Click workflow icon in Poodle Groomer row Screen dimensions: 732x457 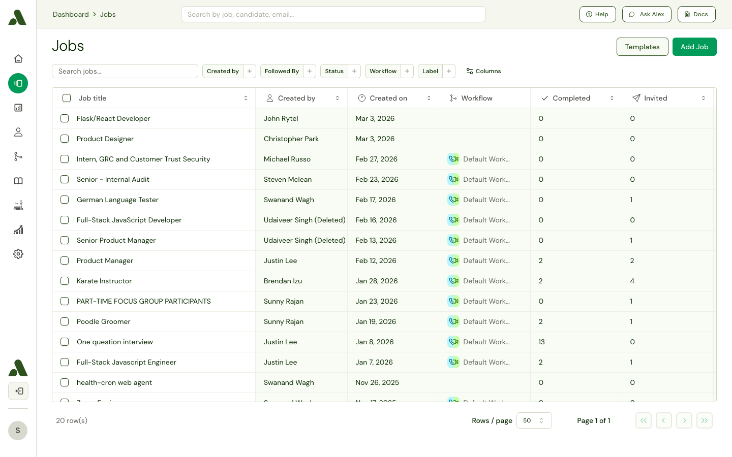453,321
